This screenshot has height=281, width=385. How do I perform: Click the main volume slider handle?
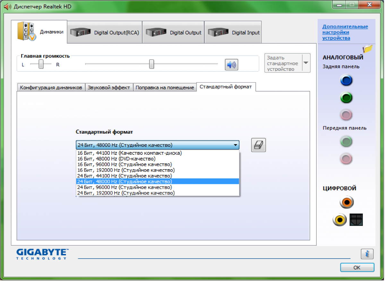(x=151, y=64)
